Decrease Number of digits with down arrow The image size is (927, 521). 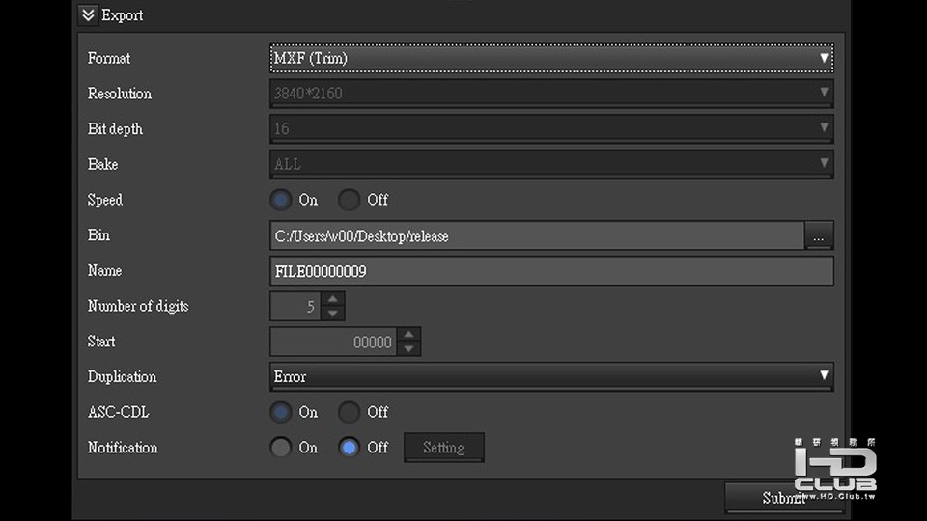tap(333, 314)
